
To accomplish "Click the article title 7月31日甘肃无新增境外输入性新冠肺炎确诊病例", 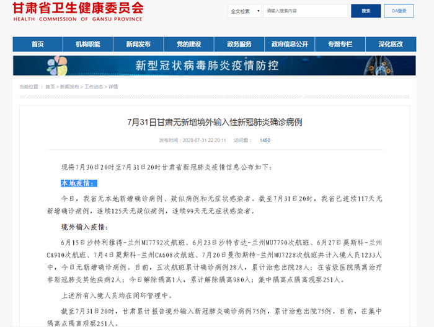I will [x=215, y=122].
